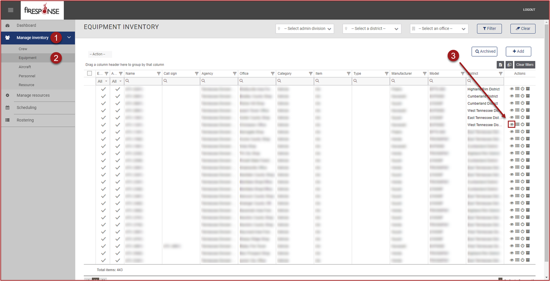The height and width of the screenshot is (281, 550).
Task: Open the Select a district dropdown
Action: [x=372, y=29]
